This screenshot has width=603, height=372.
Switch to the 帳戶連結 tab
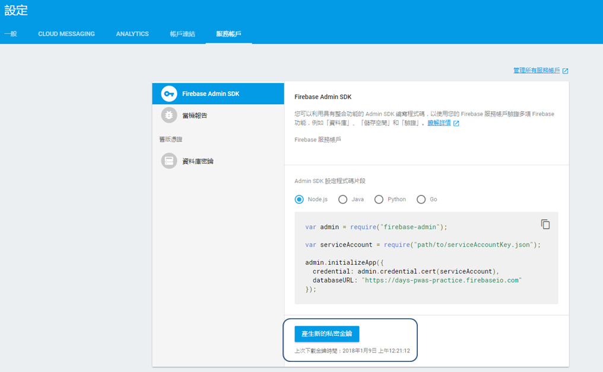click(x=183, y=34)
